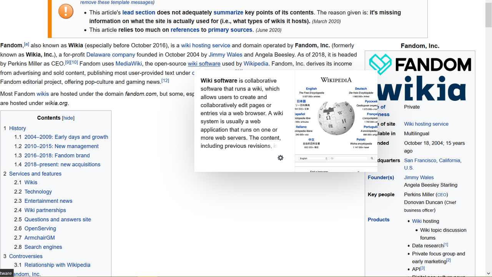
Task: Open citation [12] after 'gaming news'
Action: [165, 80]
